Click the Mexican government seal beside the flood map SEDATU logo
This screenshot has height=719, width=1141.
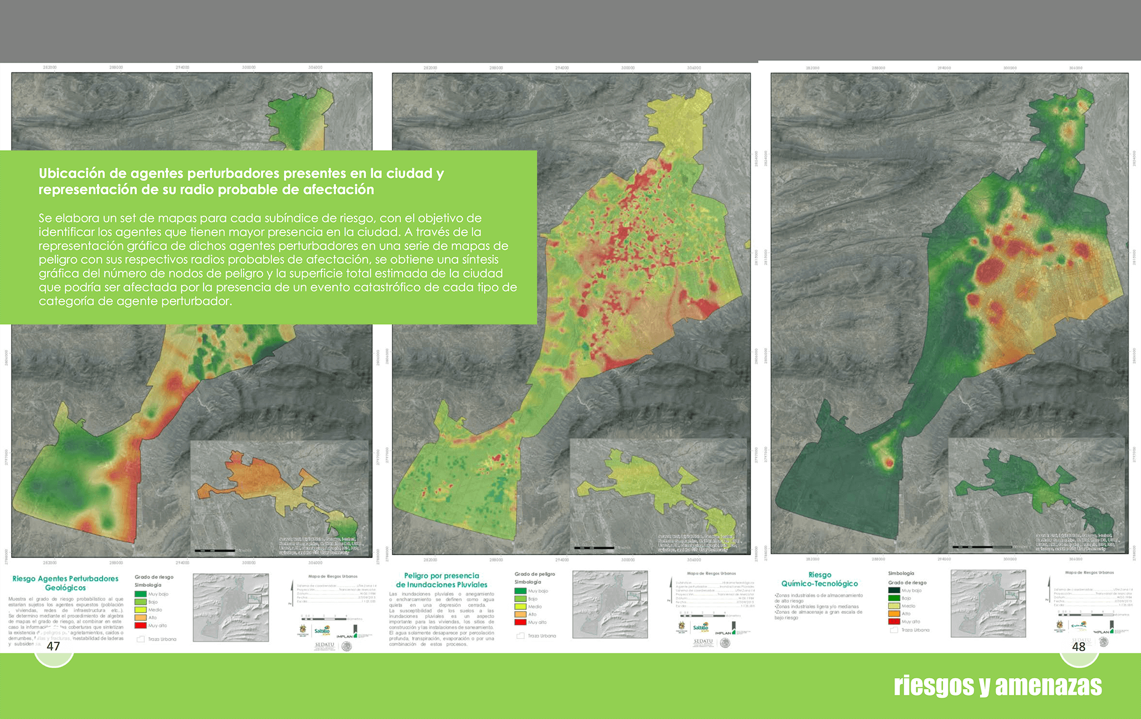[725, 643]
